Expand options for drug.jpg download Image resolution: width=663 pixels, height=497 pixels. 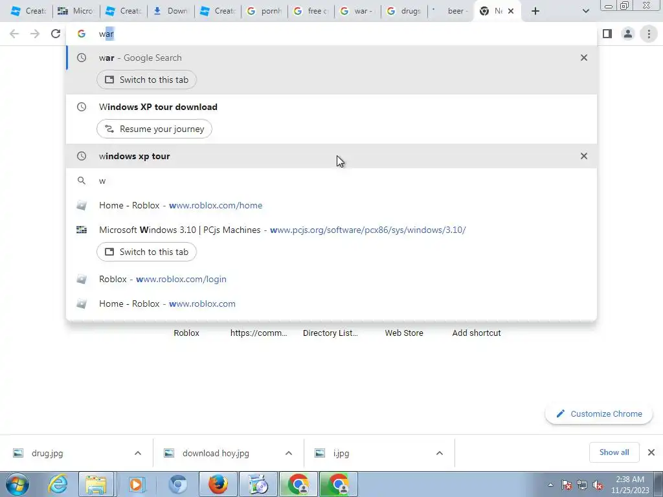[x=138, y=453]
